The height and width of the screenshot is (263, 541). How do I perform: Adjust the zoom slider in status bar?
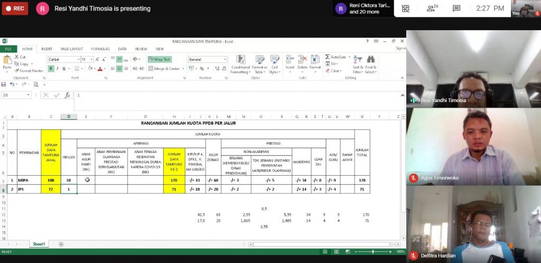[x=374, y=251]
